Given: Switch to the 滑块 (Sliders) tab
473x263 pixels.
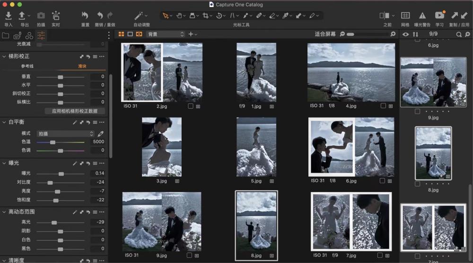Looking at the screenshot, I should [x=82, y=66].
